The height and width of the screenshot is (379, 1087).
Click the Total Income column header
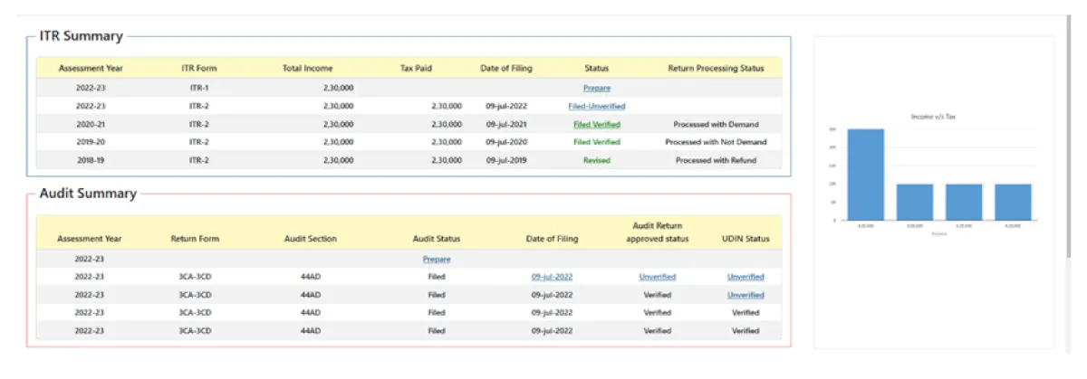(x=307, y=68)
